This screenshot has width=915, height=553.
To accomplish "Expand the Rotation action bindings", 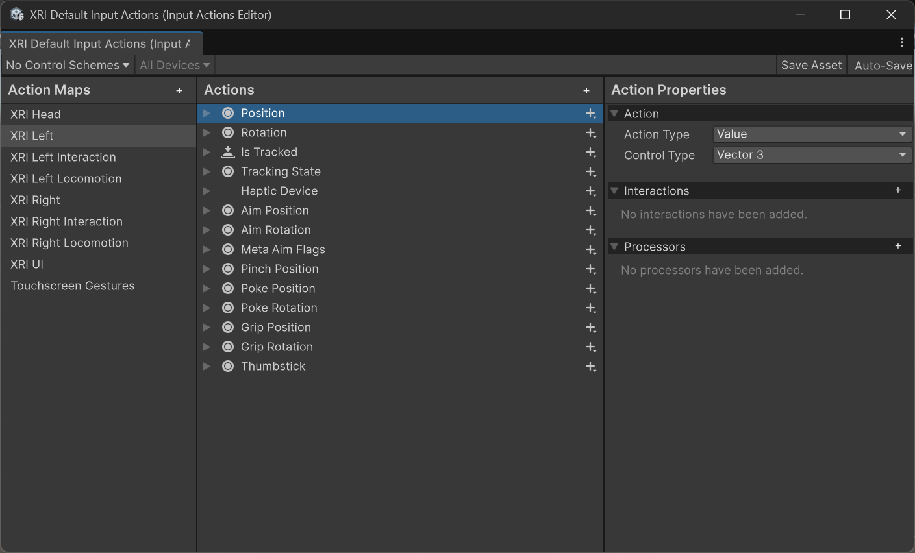I will click(x=207, y=132).
